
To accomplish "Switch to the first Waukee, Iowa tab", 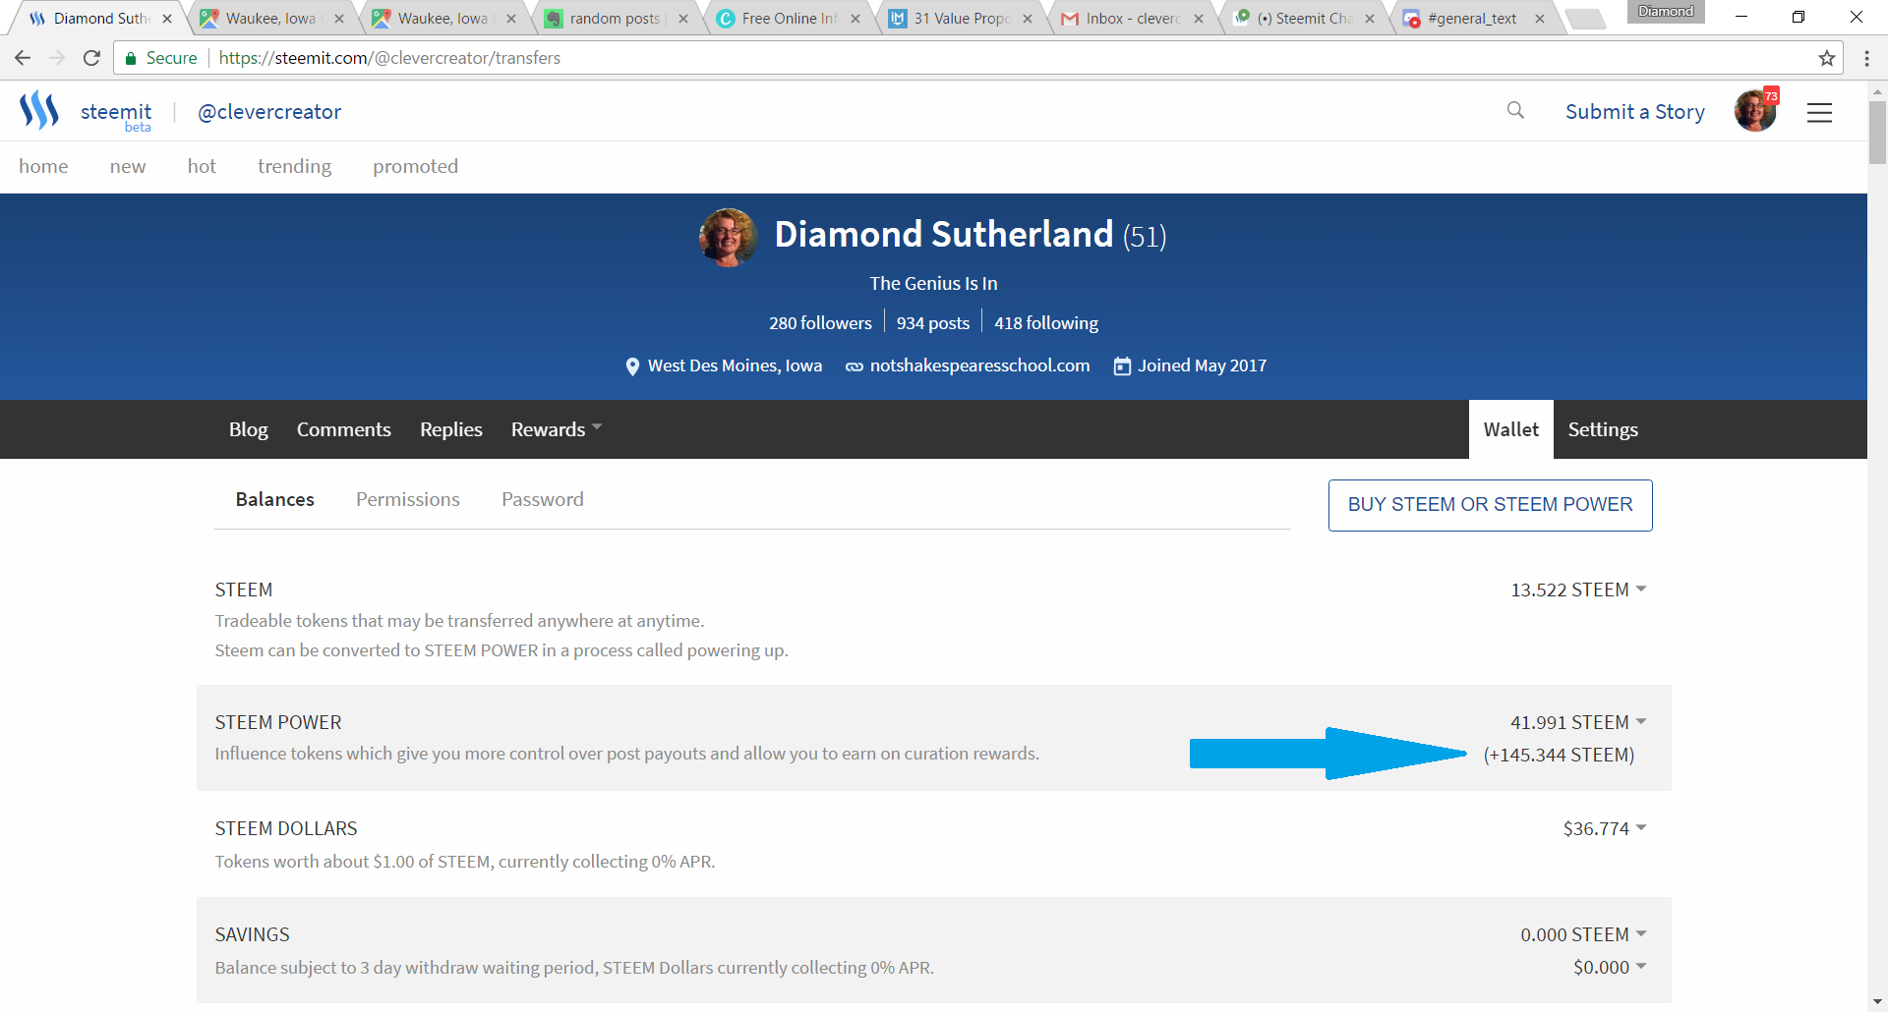I will (x=271, y=19).
